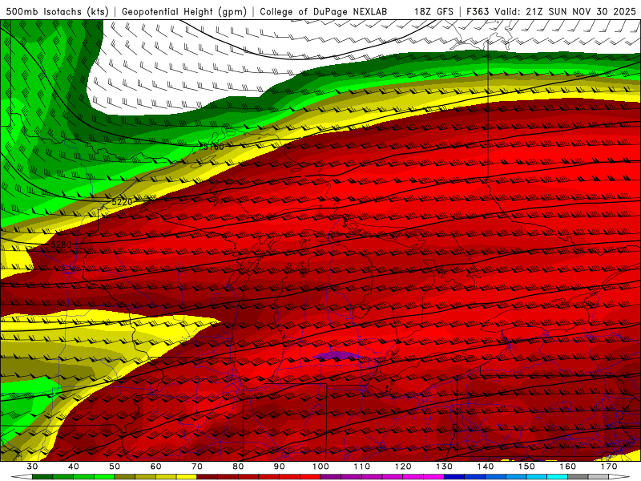Screen dimensions: 641x481
Task: Click the '150' legend value
Action: (526, 467)
